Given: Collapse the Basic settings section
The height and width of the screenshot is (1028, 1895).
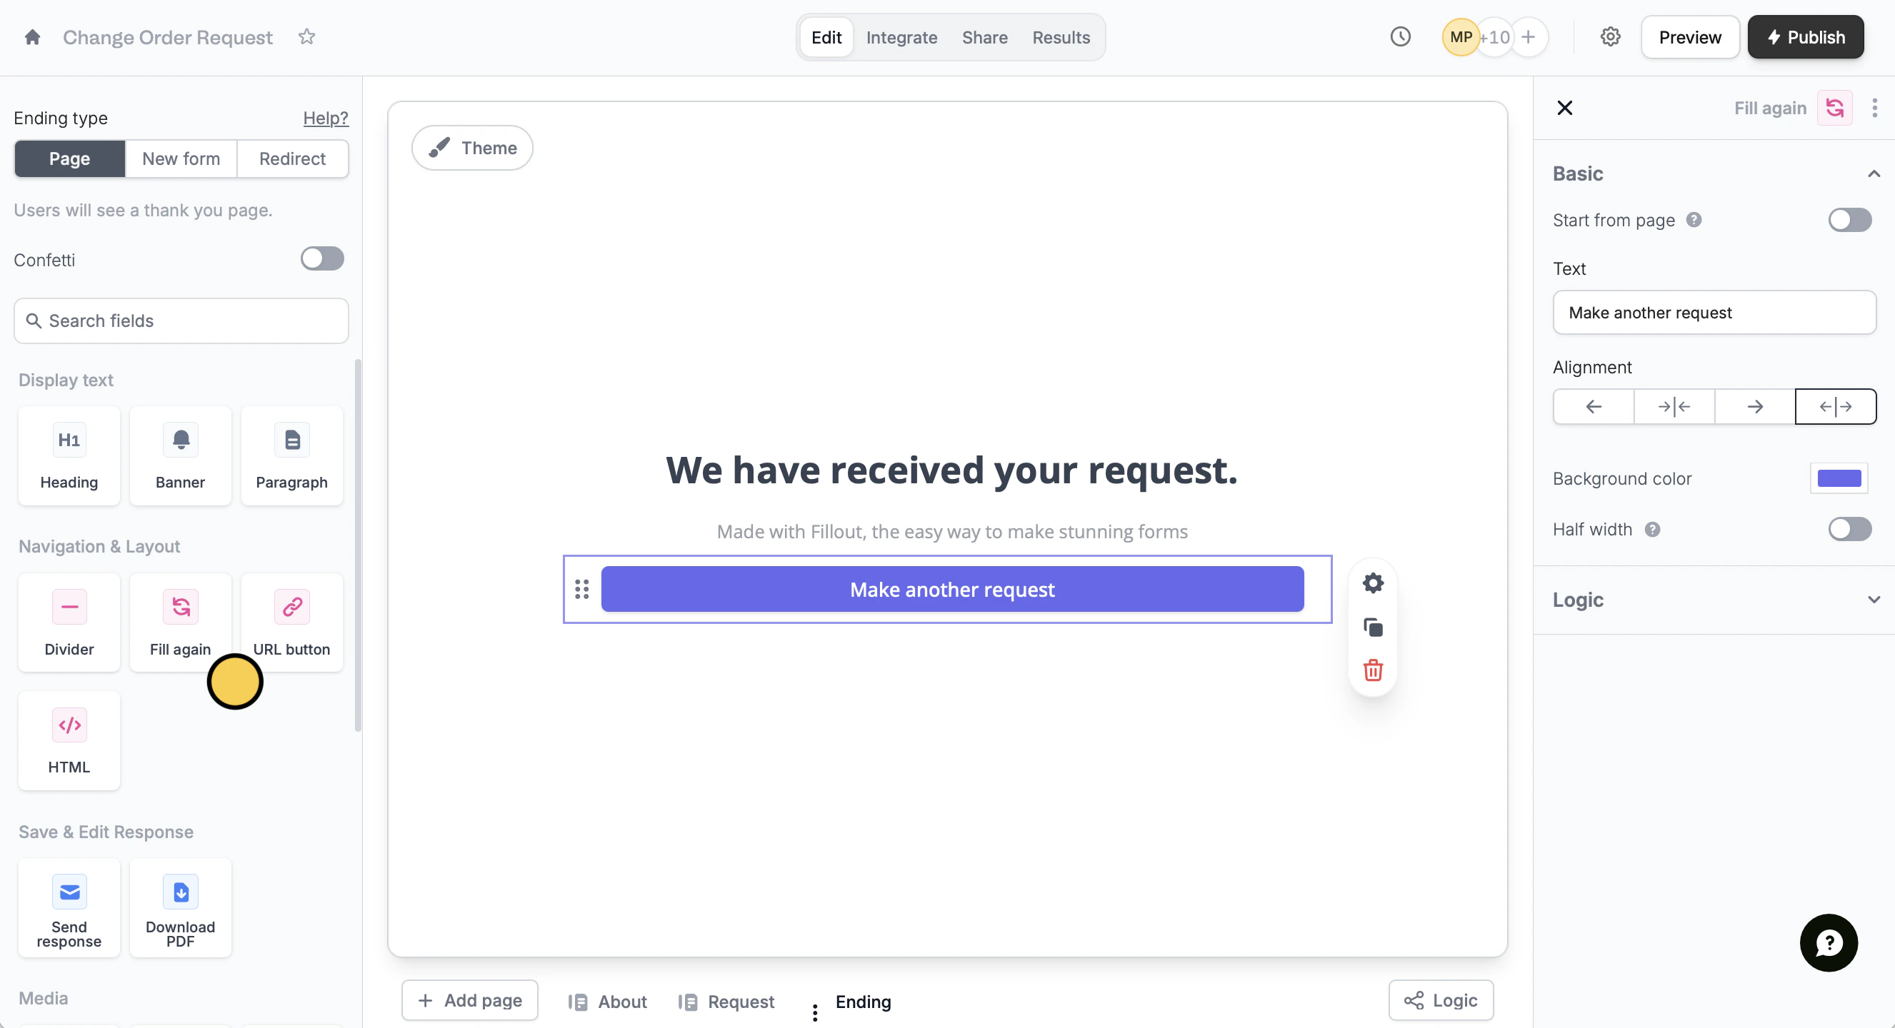Looking at the screenshot, I should (1874, 173).
